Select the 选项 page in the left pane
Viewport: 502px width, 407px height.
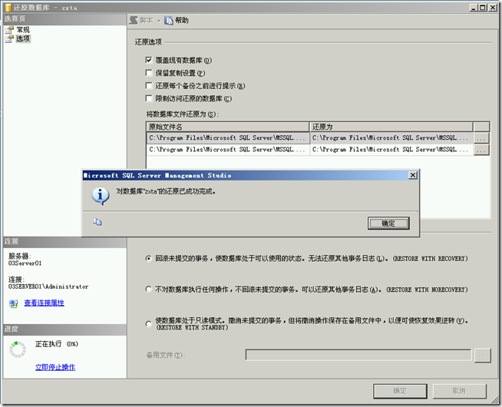coord(23,38)
